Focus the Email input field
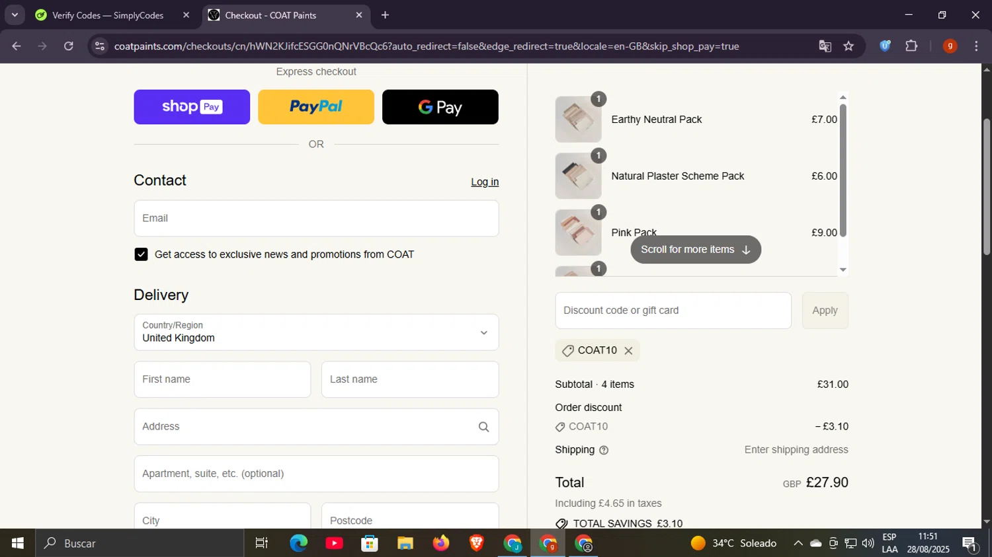The image size is (992, 557). click(x=316, y=218)
